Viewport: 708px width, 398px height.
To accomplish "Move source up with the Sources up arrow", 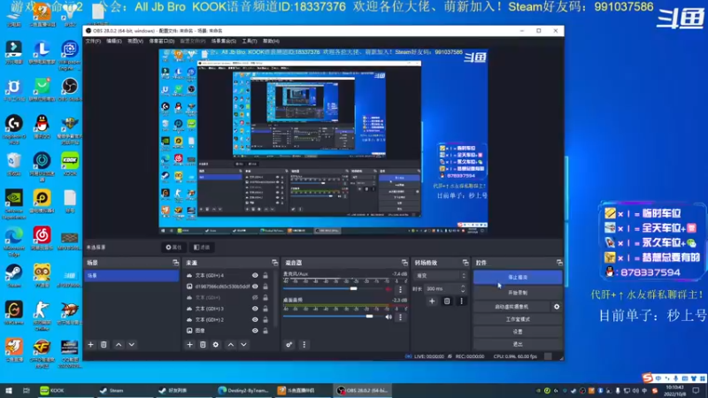I will 231,345.
